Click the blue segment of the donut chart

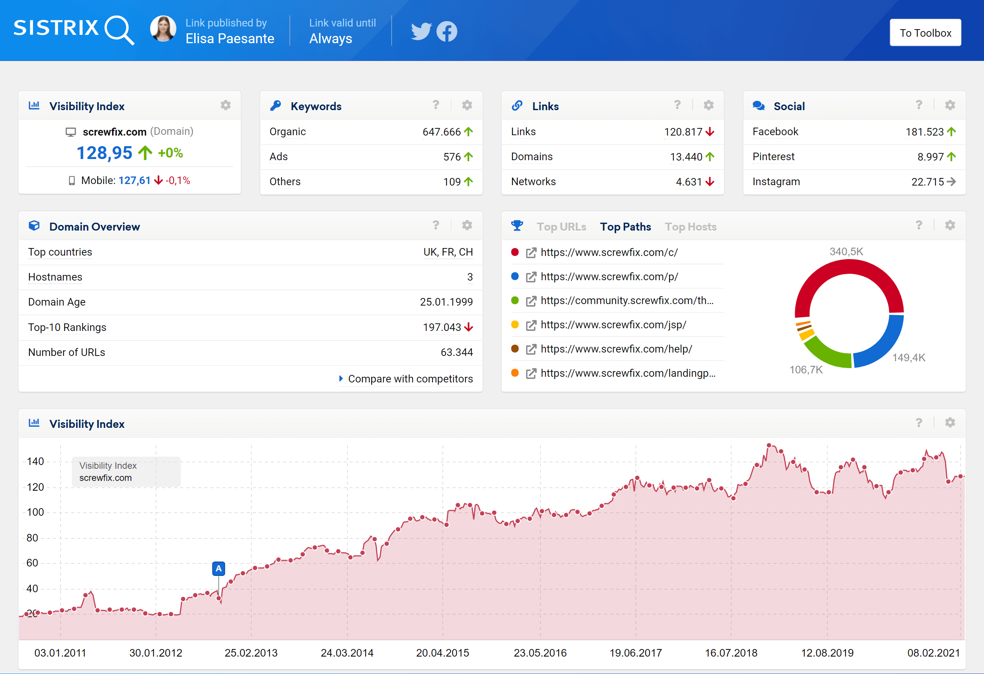click(884, 347)
